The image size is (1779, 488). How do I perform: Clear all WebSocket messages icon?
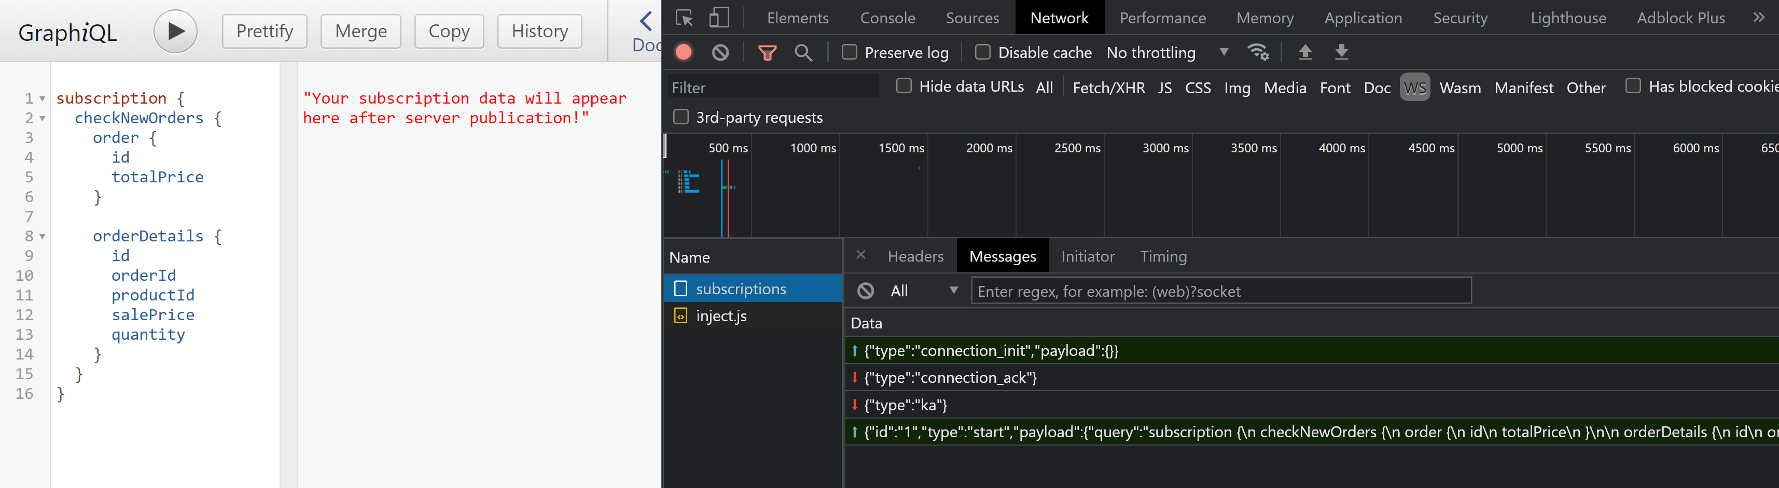pos(865,291)
